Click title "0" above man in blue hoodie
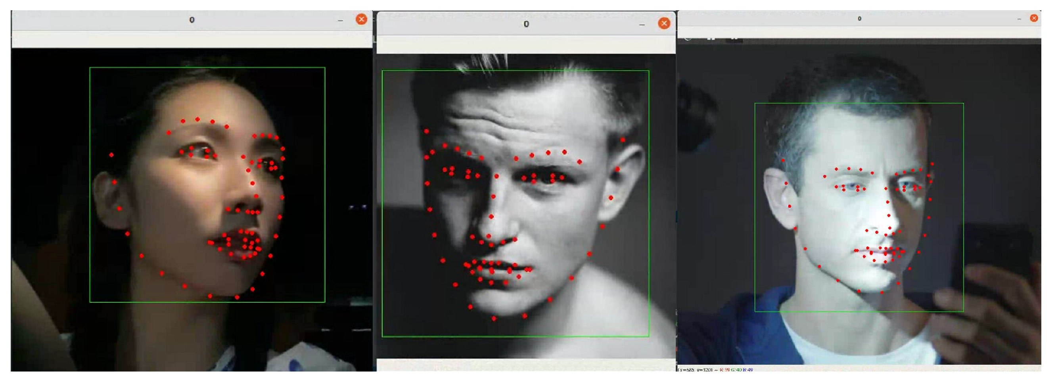The width and height of the screenshot is (1056, 383). [859, 19]
